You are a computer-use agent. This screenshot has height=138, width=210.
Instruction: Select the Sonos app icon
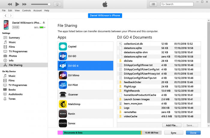coord(63,123)
